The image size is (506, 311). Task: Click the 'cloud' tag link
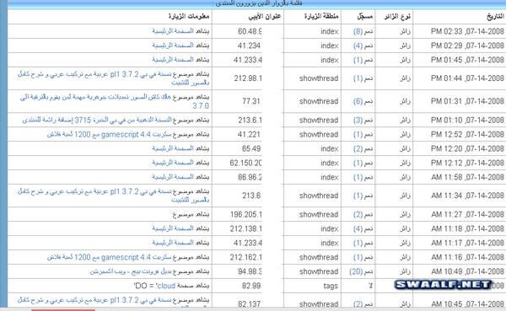(x=165, y=286)
